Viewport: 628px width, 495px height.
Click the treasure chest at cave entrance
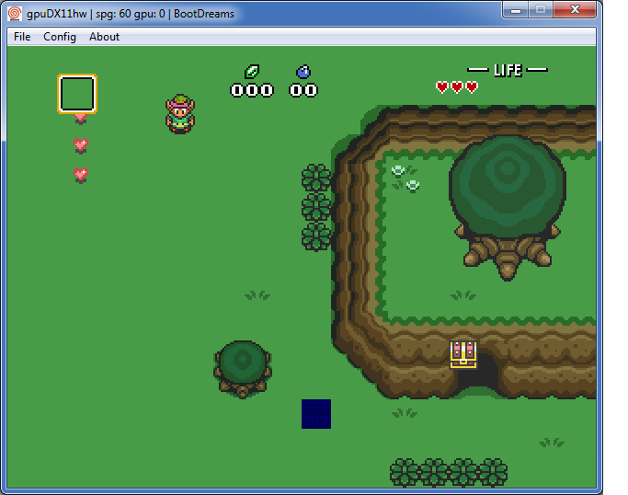click(463, 354)
